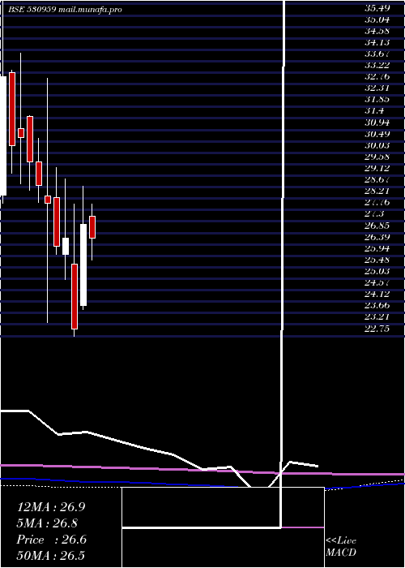Click the 23.21 price axis label
The width and height of the screenshot is (405, 568).
point(377,317)
